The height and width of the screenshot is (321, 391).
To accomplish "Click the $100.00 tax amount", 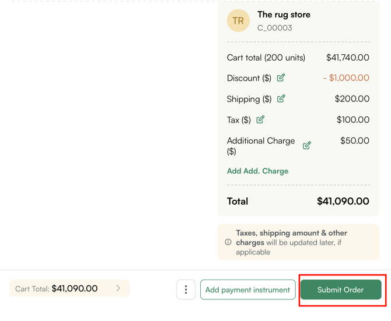I will [x=352, y=120].
